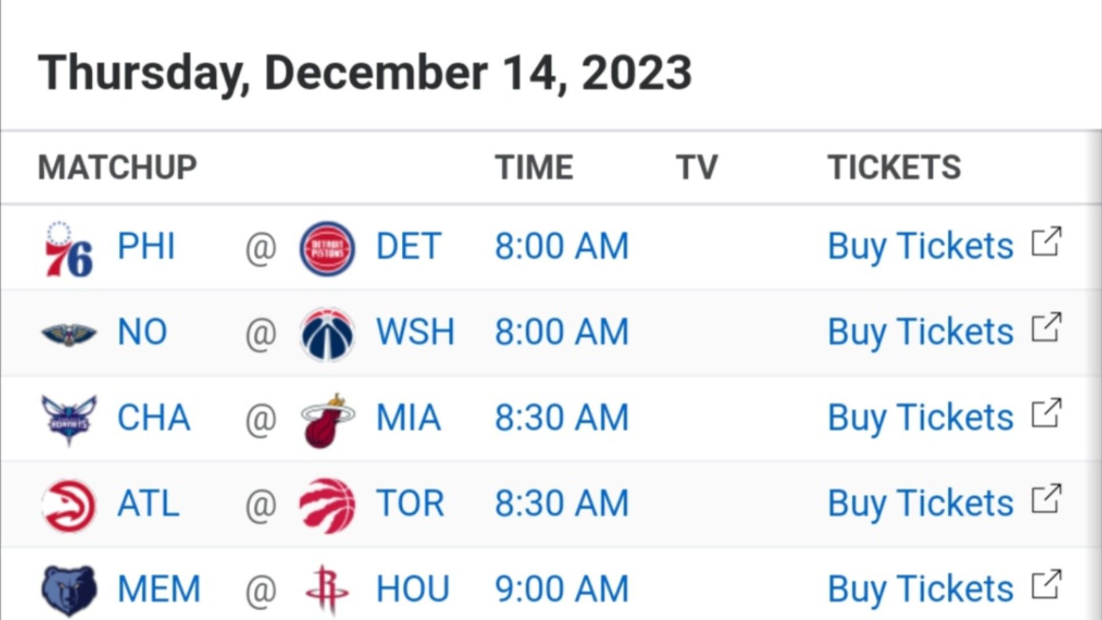This screenshot has height=620, width=1102.
Task: Click the Philadelphia 76ers logo
Action: pos(69,248)
